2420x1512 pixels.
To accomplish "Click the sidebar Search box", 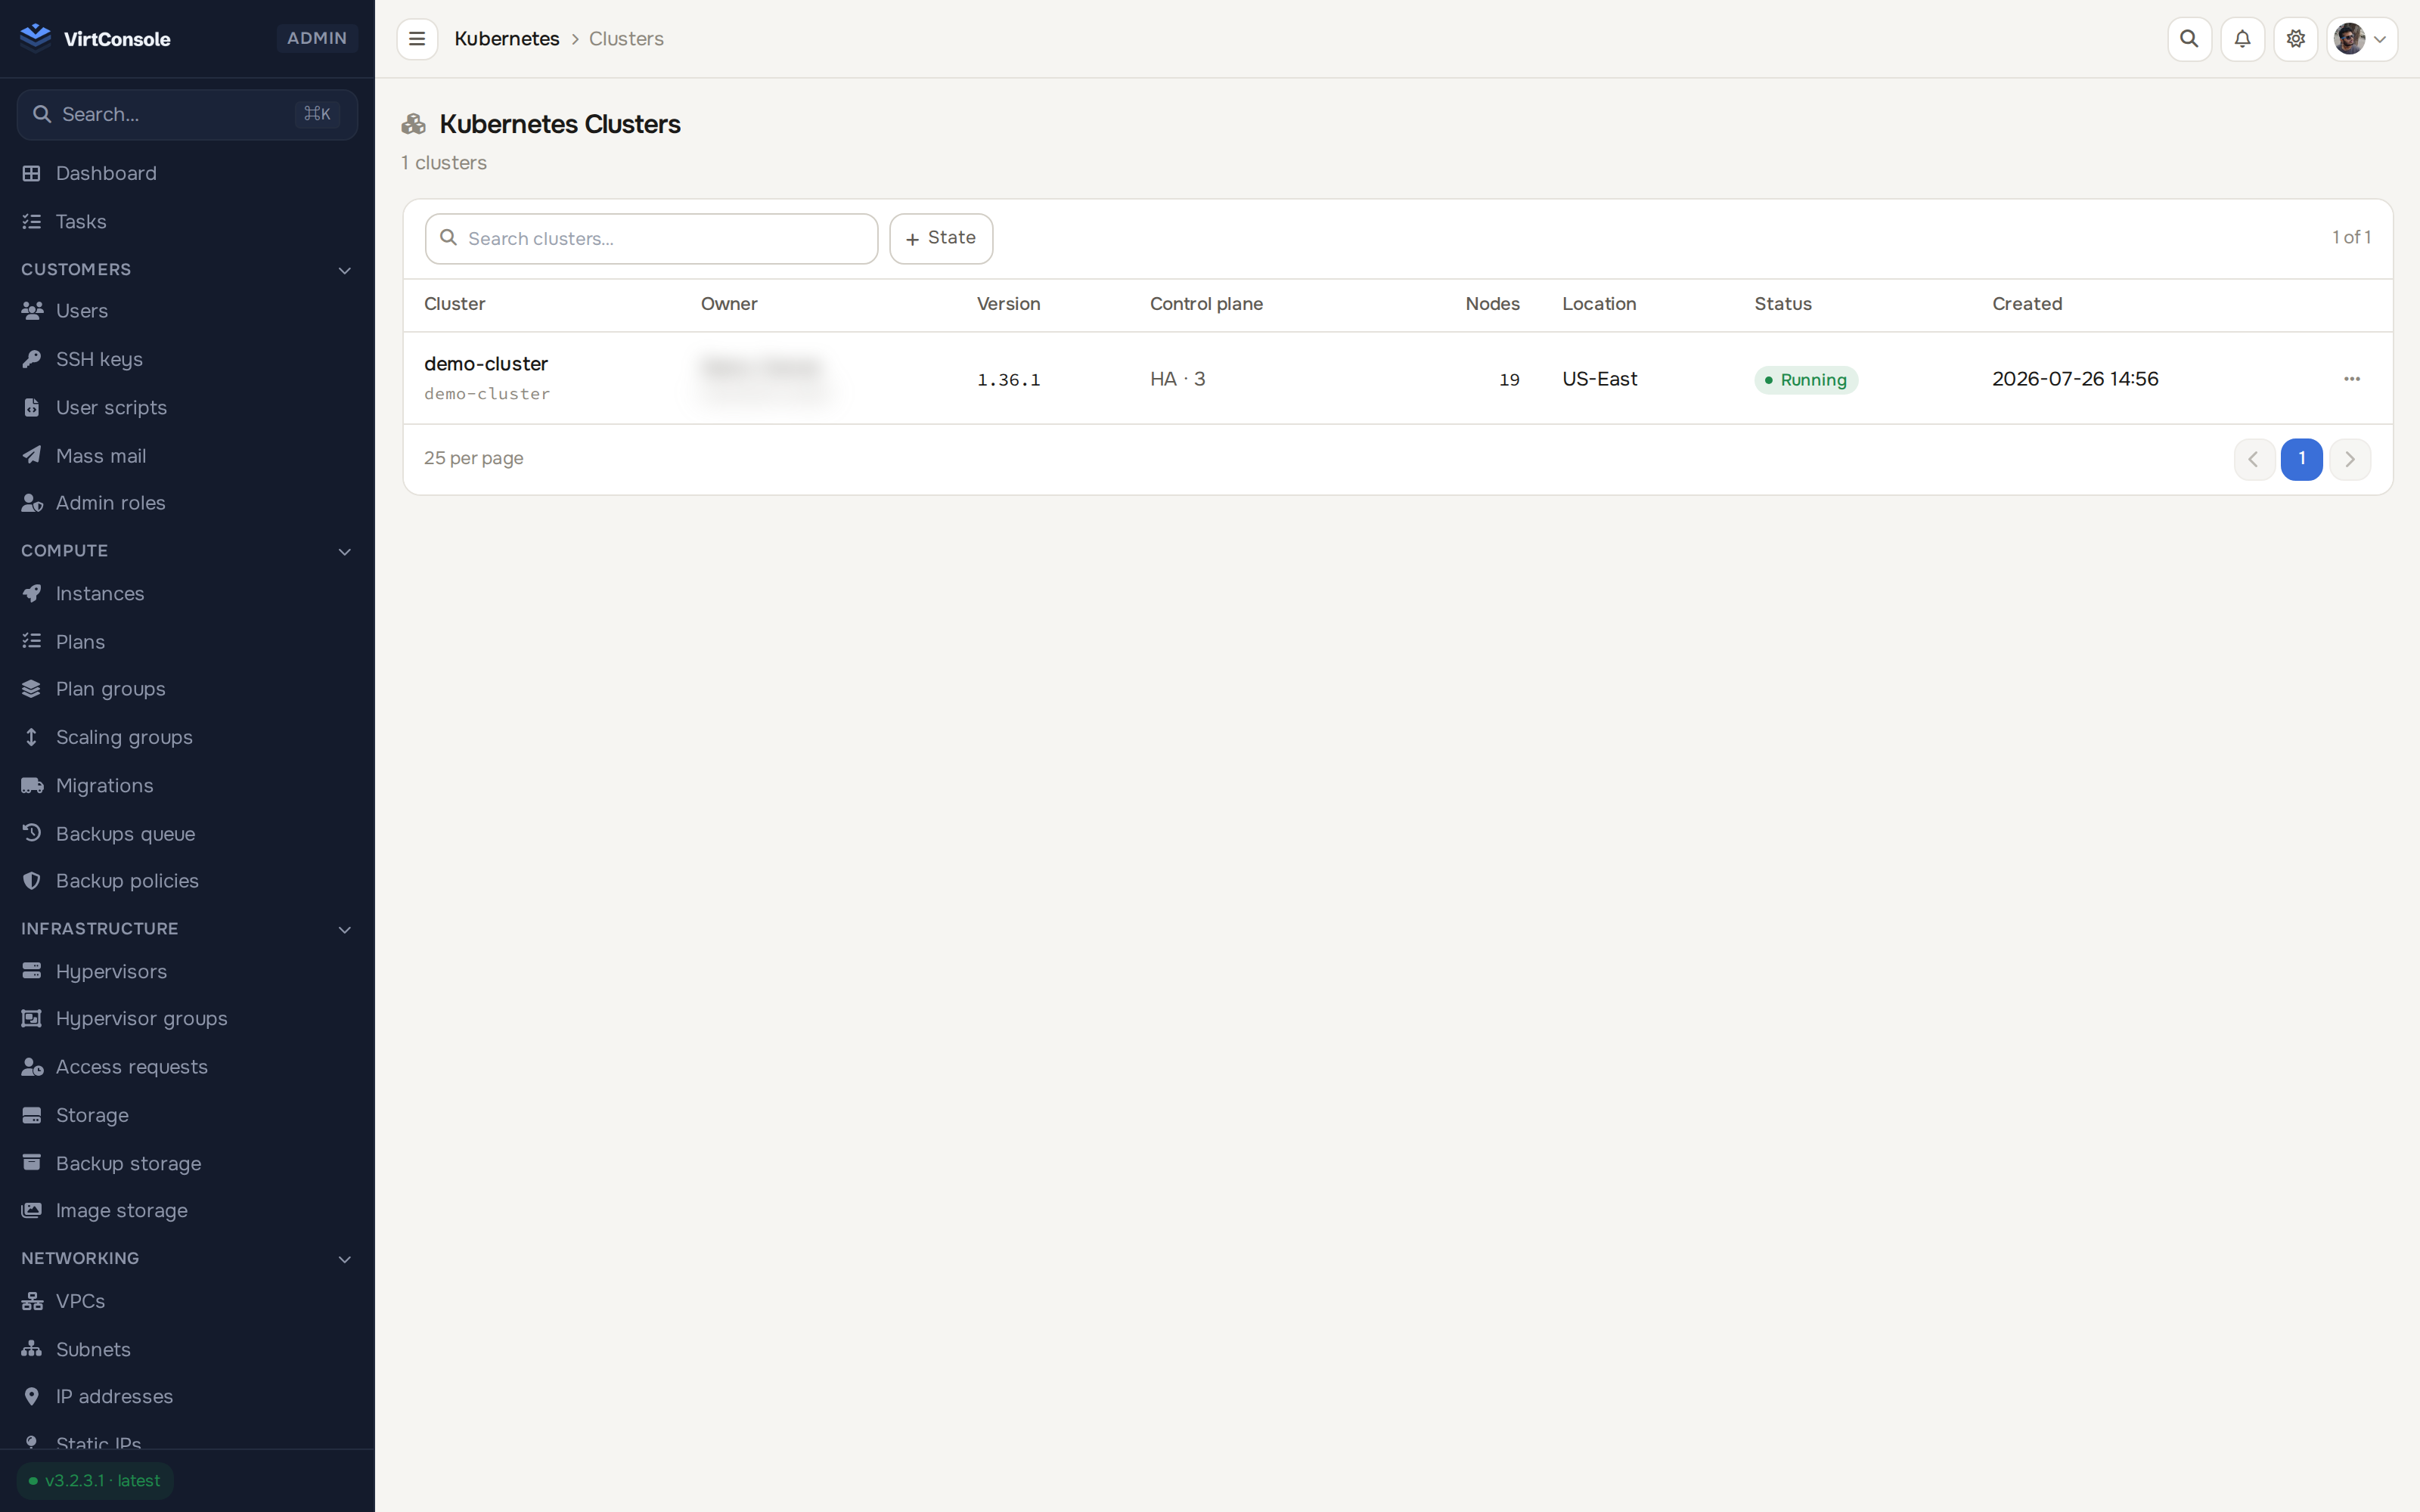I will click(187, 114).
